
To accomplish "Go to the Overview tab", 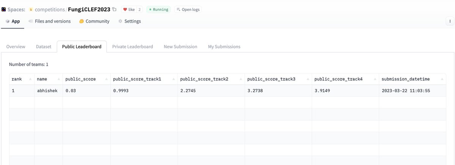I will click(16, 47).
